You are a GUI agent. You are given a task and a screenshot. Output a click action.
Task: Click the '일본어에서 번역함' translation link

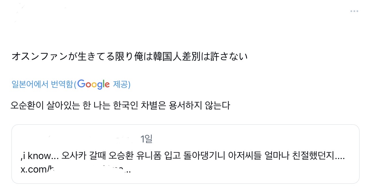point(42,85)
